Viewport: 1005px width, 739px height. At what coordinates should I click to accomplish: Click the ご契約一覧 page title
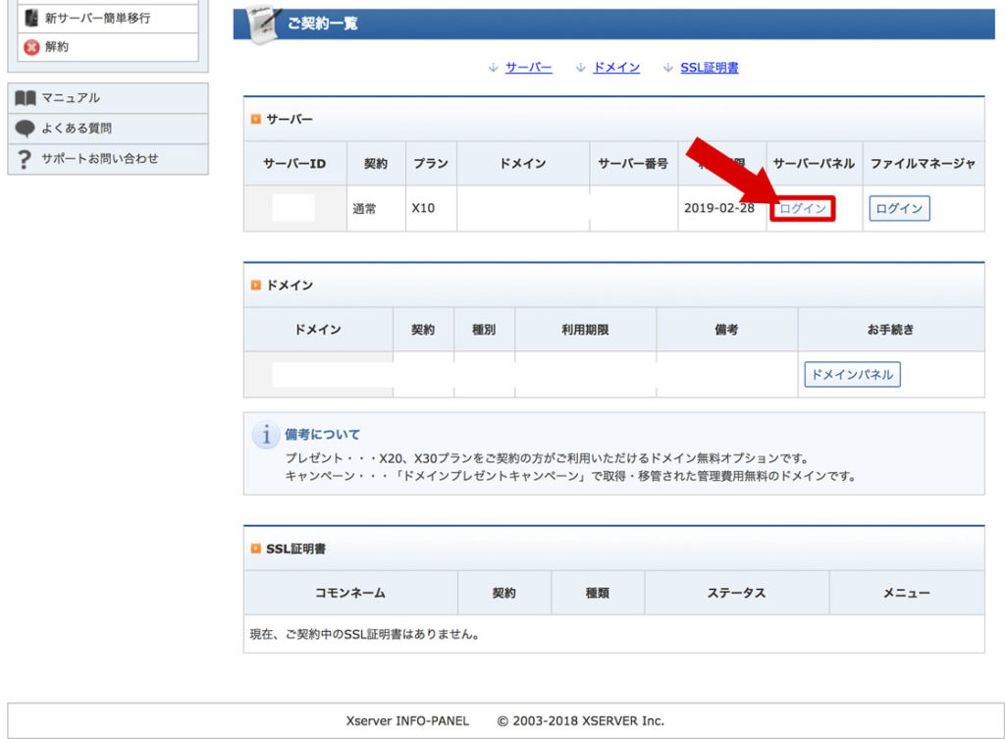(x=322, y=24)
